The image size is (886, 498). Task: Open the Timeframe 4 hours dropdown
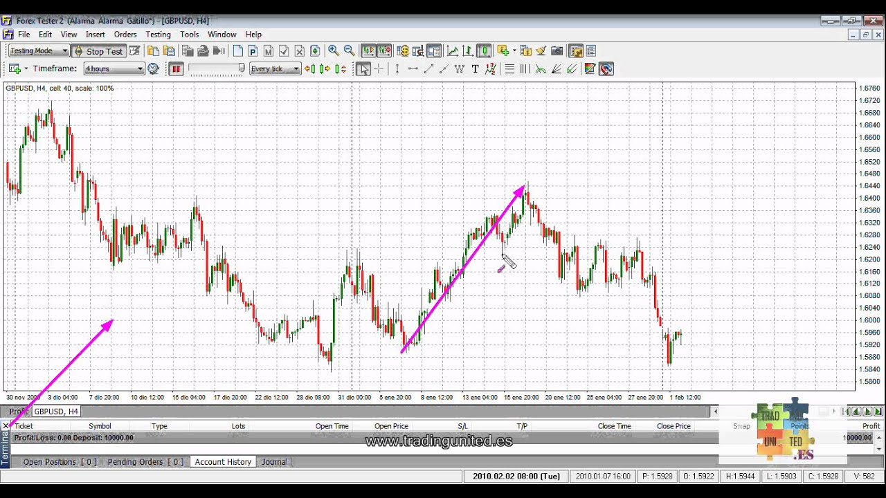pos(114,68)
